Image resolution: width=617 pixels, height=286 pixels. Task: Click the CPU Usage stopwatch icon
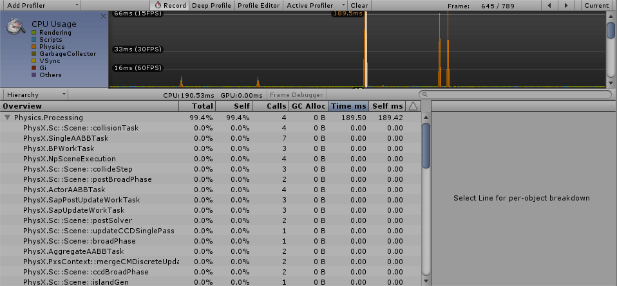16,27
